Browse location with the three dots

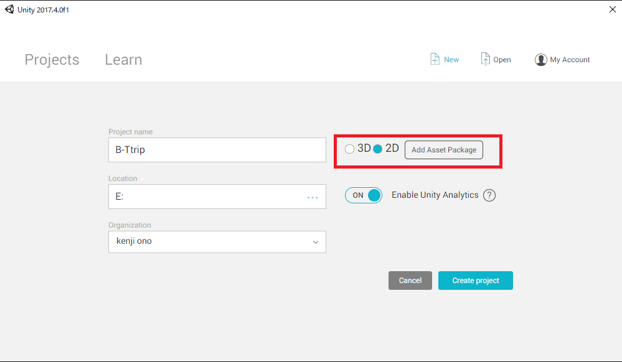(x=312, y=197)
